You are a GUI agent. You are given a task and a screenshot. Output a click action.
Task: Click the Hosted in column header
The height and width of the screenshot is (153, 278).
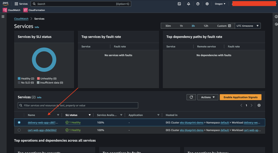[172, 115]
